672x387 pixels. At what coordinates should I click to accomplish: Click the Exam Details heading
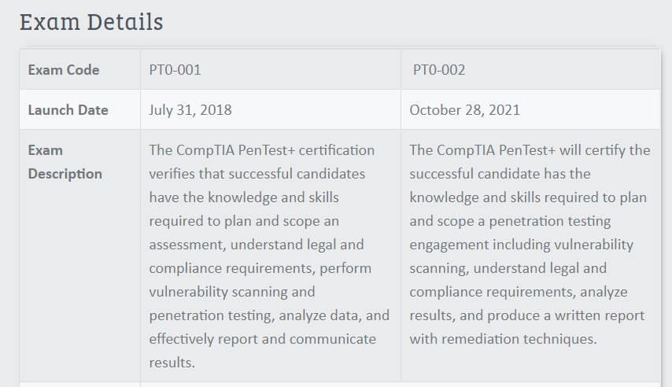pos(91,22)
